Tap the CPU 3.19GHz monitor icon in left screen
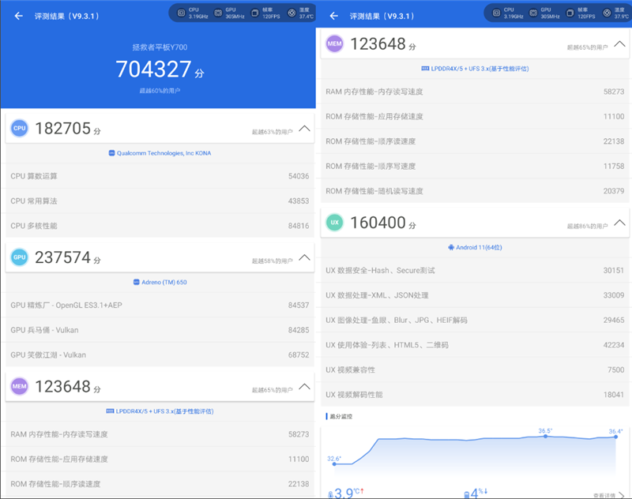Screen dimensions: 632x499 point(182,13)
